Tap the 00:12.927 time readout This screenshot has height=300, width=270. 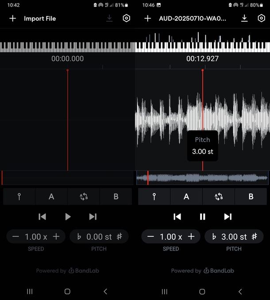coord(202,58)
